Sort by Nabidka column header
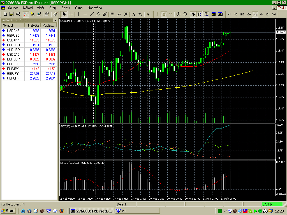This screenshot has height=215, width=287. tap(33, 25)
